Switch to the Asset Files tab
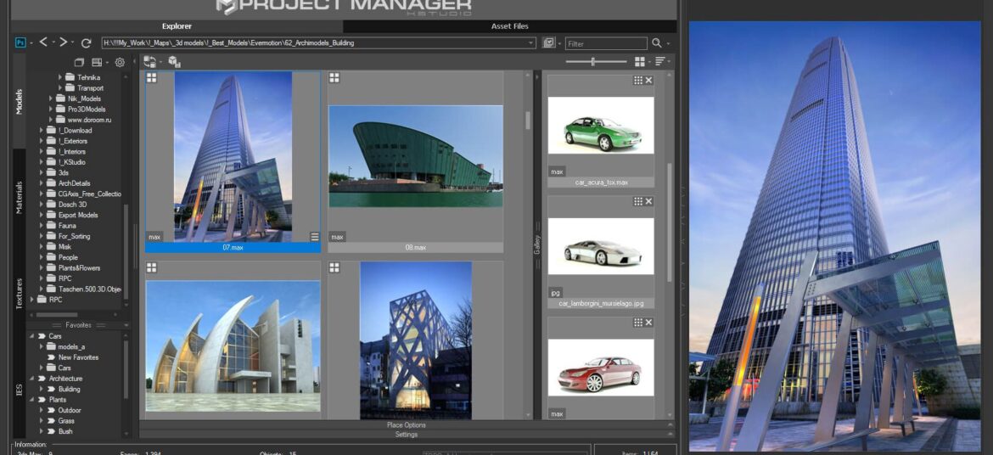Screen dimensions: 993x455 [510, 26]
